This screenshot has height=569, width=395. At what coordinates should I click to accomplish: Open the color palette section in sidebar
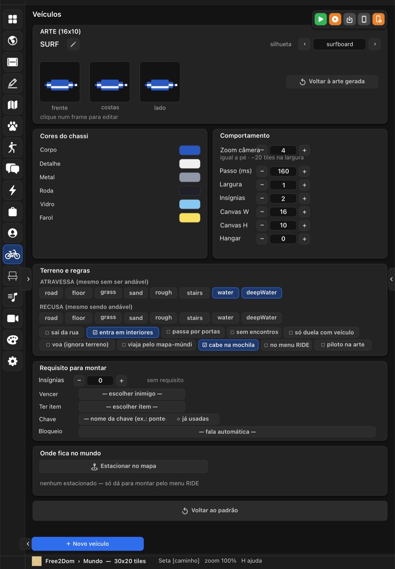tap(13, 340)
